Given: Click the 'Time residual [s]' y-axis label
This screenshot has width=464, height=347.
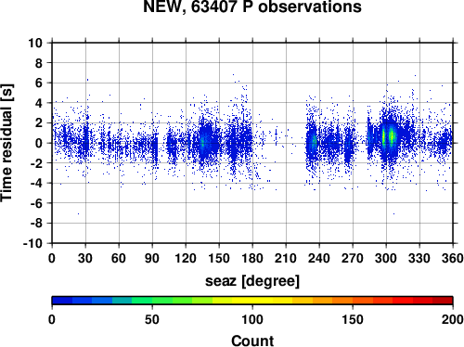Looking at the screenshot, I should coord(6,143).
